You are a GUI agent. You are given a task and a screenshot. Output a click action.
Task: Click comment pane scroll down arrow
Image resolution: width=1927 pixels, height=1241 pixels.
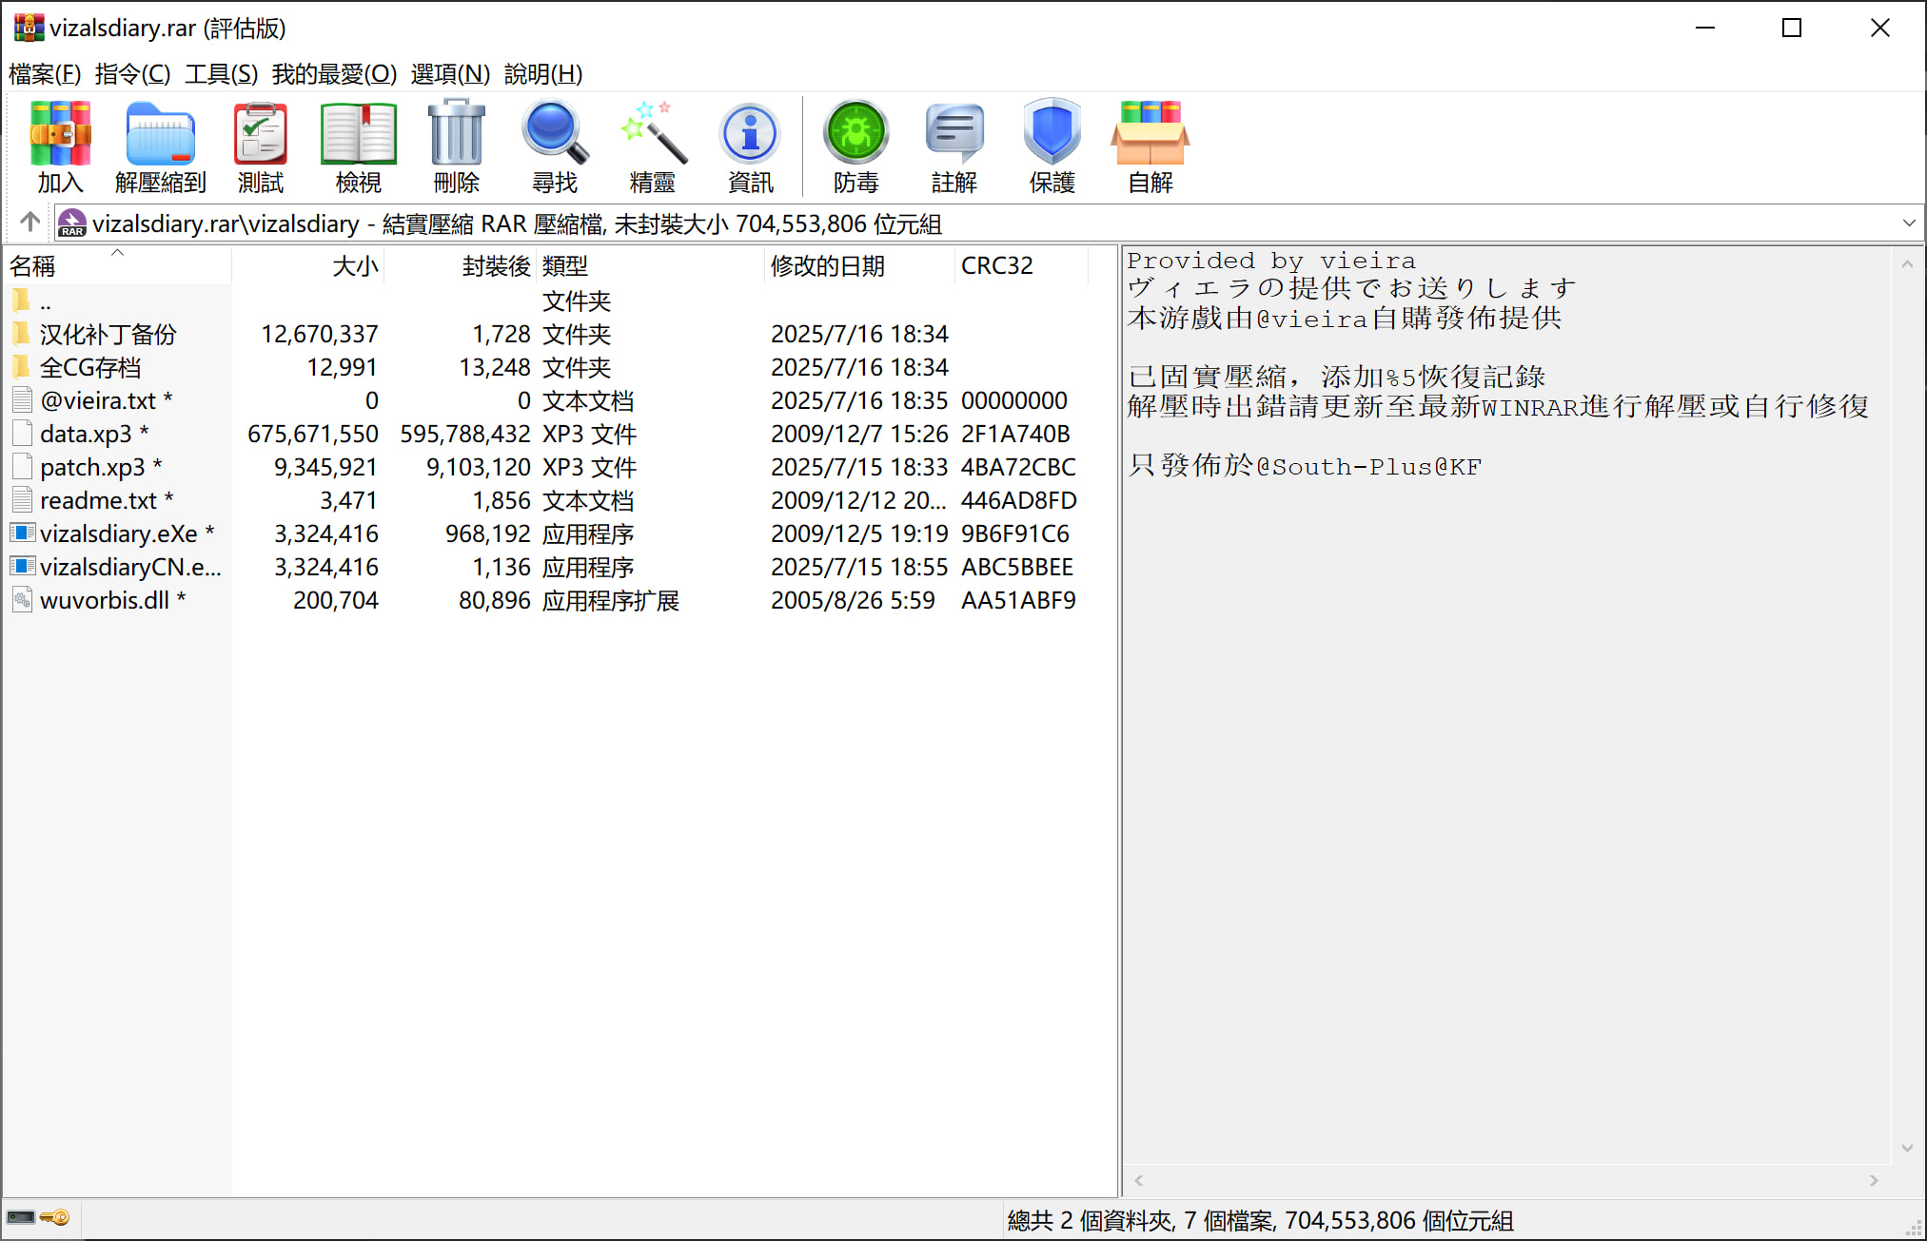click(1907, 1148)
